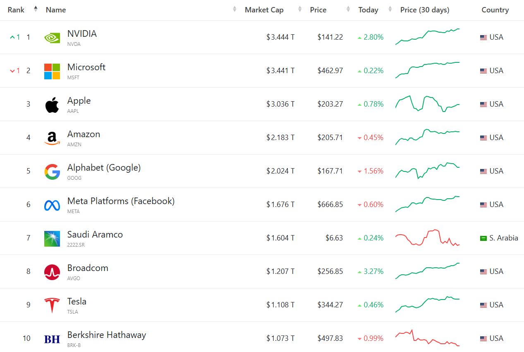Click the Saudi Aramco logo
Screen dimensions: 524x352
pyautogui.click(x=52, y=238)
